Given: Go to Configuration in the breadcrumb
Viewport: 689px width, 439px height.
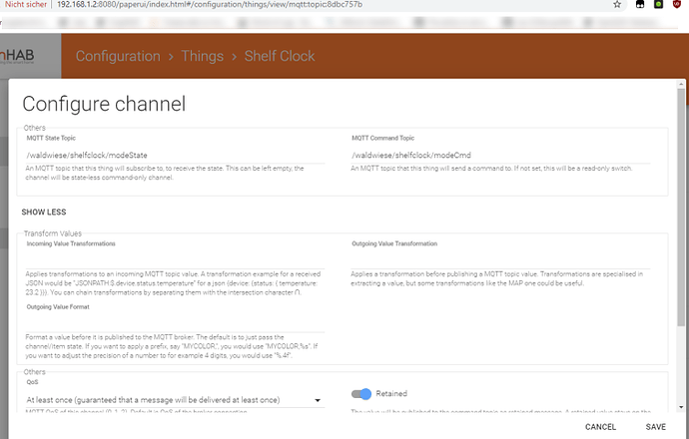Looking at the screenshot, I should point(118,56).
